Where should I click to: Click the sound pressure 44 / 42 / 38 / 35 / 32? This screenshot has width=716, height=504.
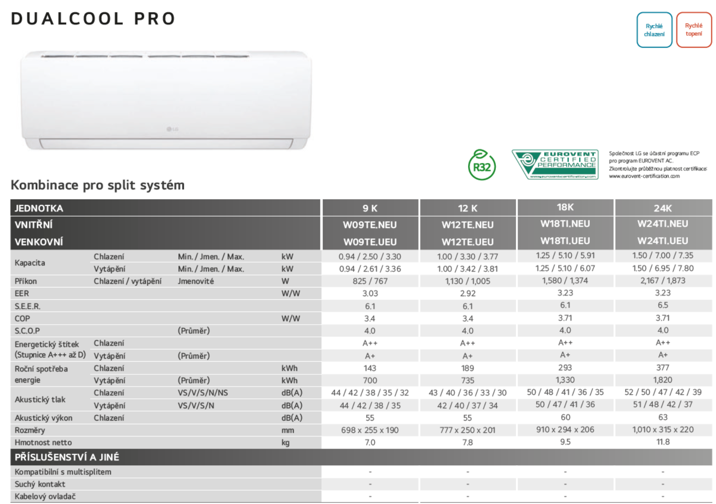tap(370, 393)
